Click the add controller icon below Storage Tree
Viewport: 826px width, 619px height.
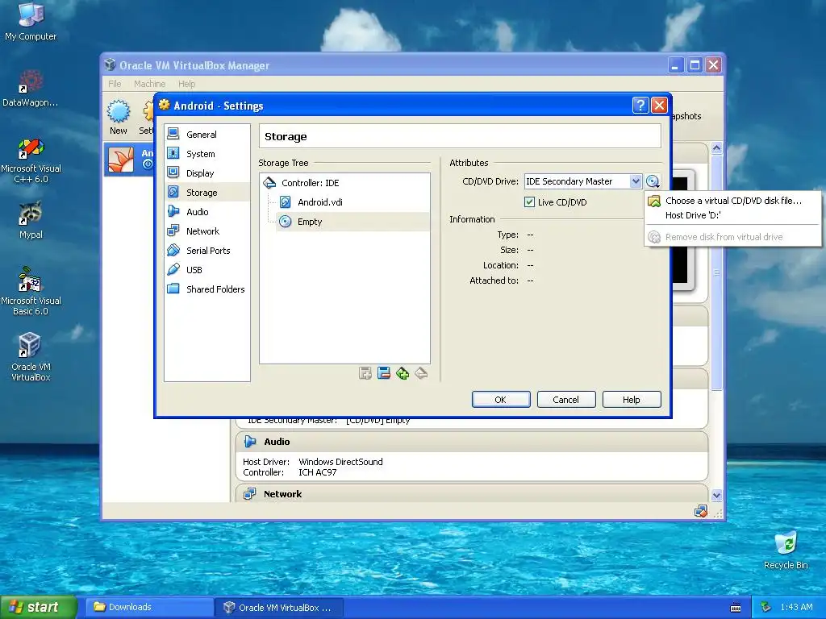pyautogui.click(x=365, y=373)
